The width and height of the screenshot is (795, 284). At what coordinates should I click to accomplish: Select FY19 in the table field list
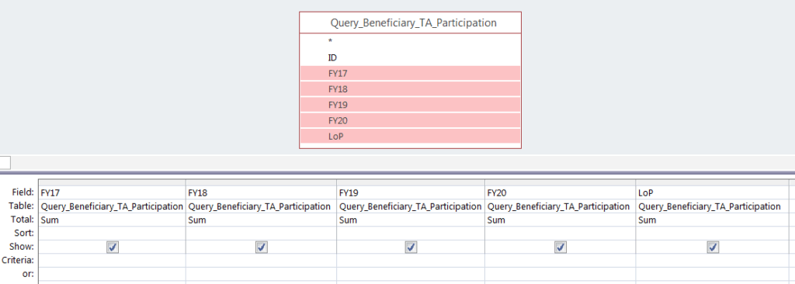(x=410, y=105)
